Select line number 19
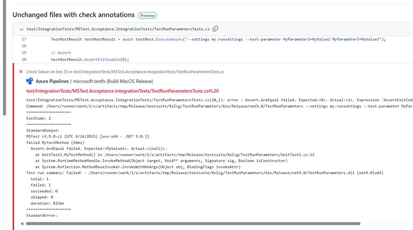 click(24, 53)
